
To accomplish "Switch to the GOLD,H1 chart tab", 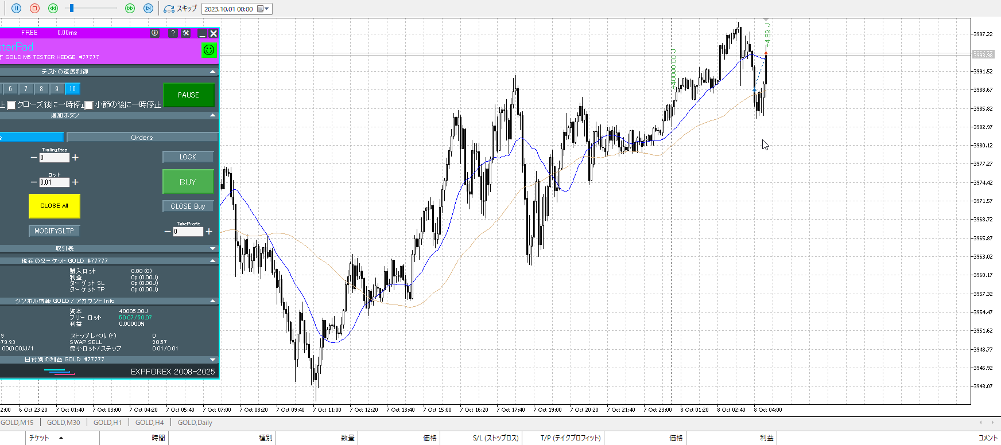I will coord(107,423).
